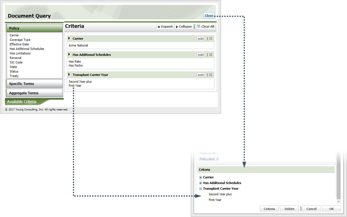Remove the Policy.docx file chip
347x217 pixels.
217,159
